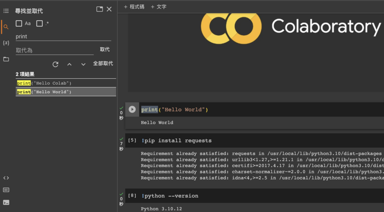
Task: Enable the regular expression checkbox
Action: tap(39, 24)
